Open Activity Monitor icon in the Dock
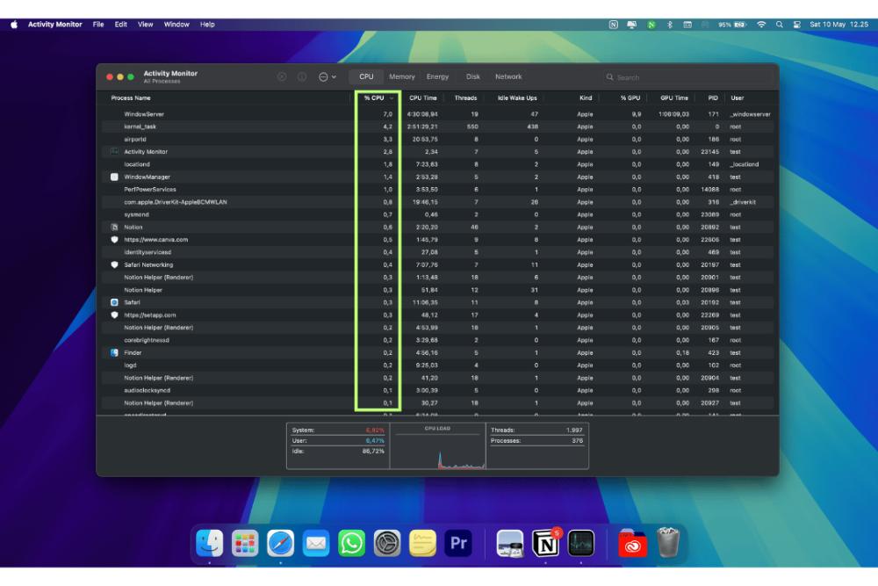Image resolution: width=878 pixels, height=586 pixels. click(580, 543)
